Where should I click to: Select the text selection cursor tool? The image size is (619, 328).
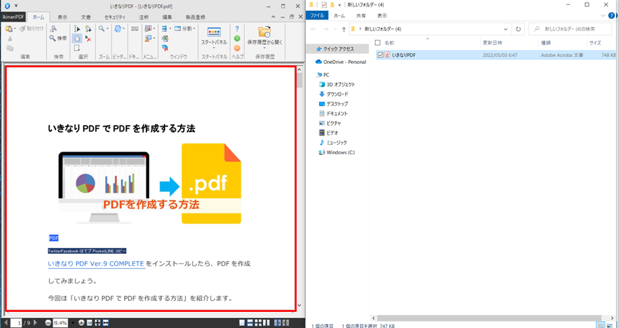78,29
